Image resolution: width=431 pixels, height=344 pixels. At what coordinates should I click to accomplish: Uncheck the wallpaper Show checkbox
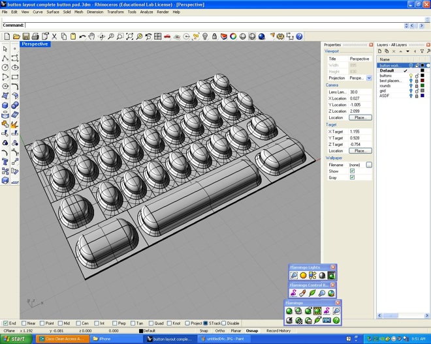pos(352,171)
